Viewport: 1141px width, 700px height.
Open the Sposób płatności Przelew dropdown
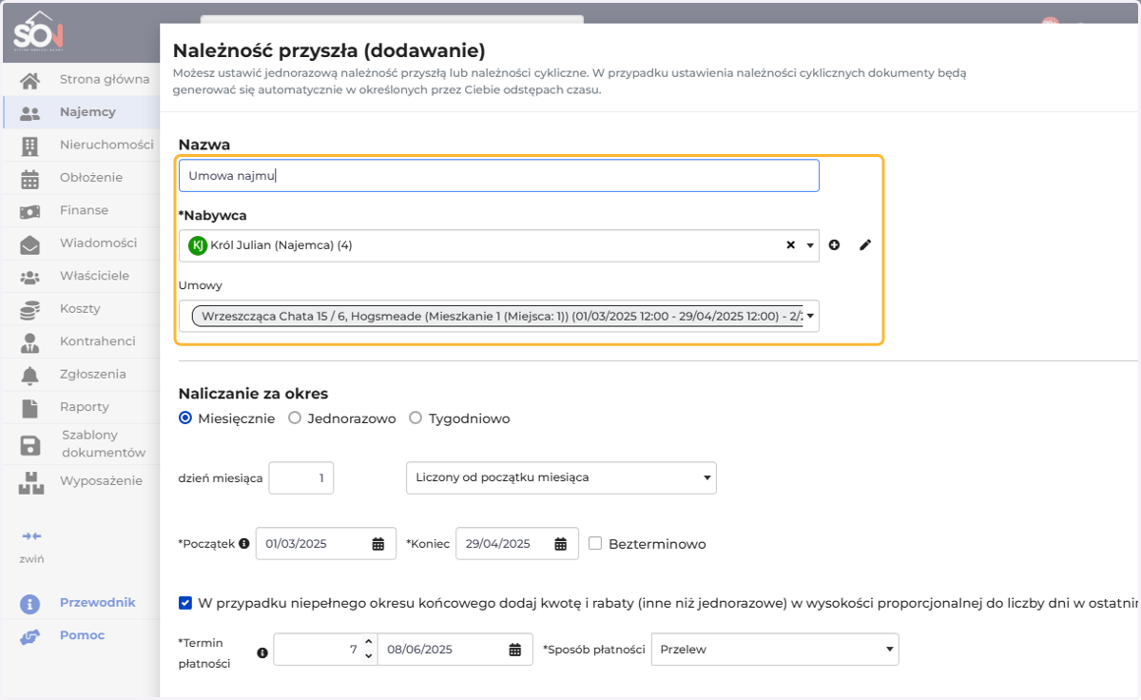click(x=775, y=650)
